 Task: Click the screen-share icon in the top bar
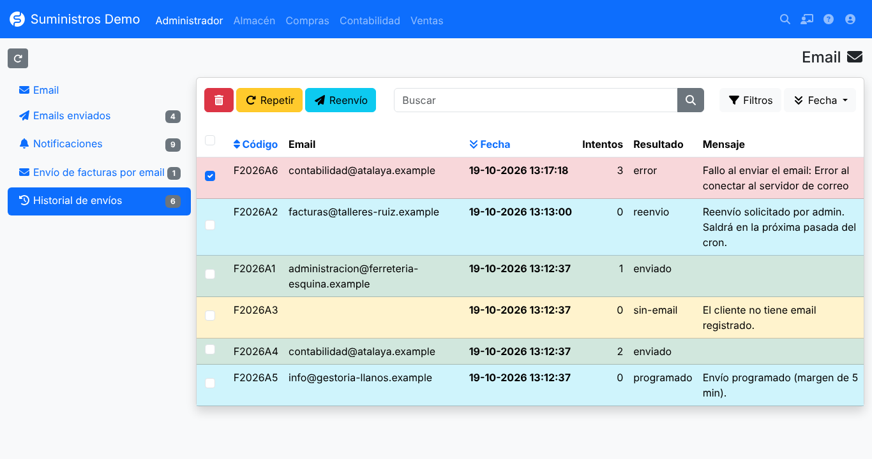click(807, 19)
